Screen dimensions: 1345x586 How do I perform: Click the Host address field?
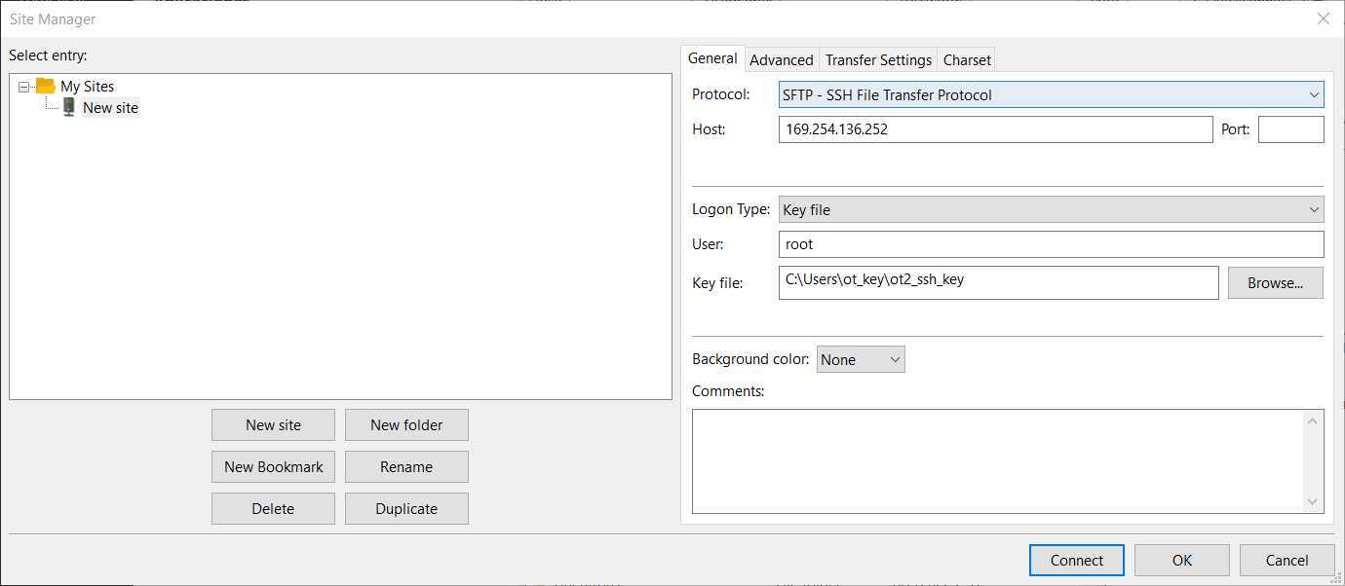[994, 129]
